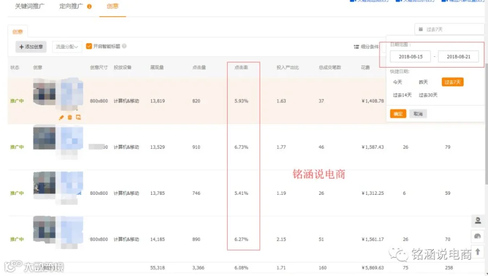Switch to the 关键词推广 tab

click(30, 6)
